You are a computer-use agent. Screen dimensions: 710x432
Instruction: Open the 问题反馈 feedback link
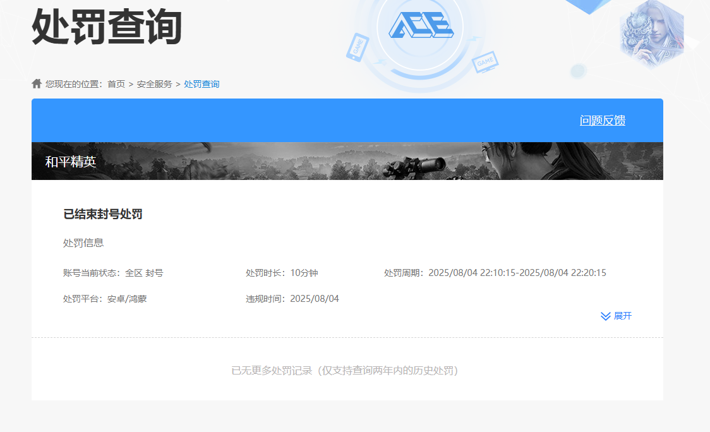tap(602, 121)
